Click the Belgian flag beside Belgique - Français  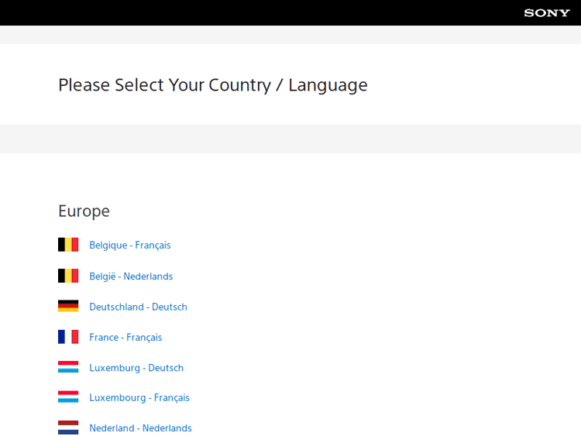point(68,245)
